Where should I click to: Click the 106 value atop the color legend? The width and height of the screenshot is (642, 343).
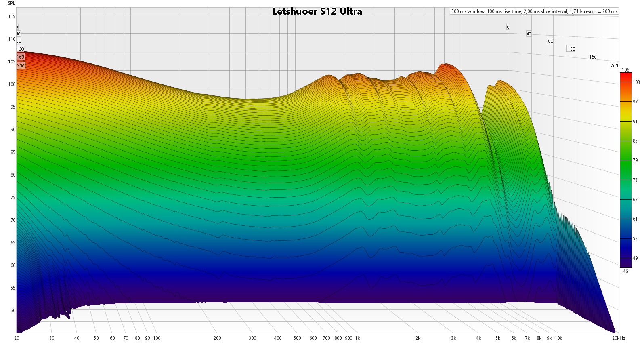[625, 69]
